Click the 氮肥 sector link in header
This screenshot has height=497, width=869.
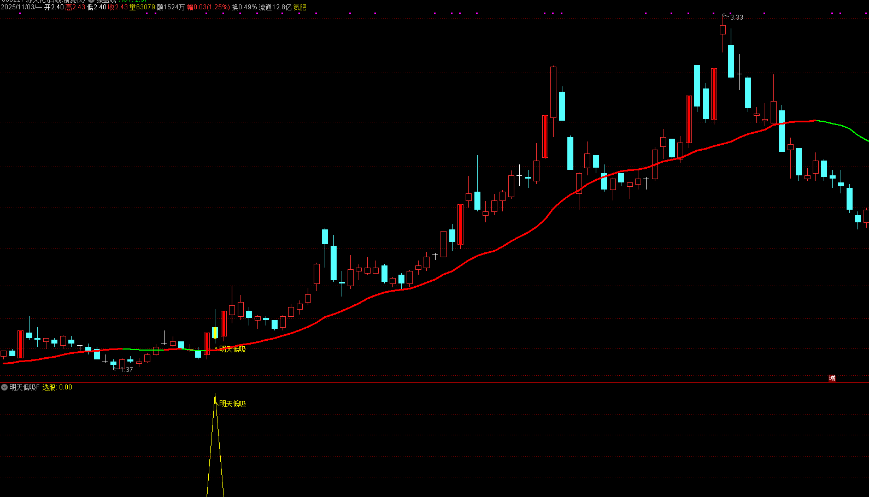[x=300, y=8]
